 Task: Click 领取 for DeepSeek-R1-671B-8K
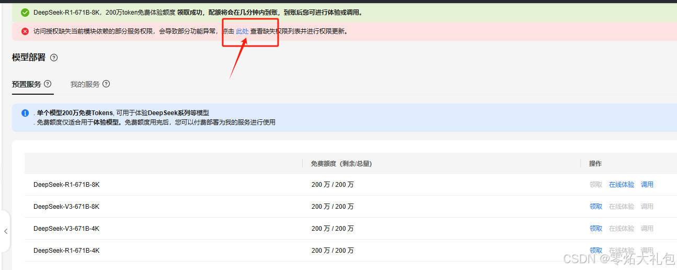(596, 185)
